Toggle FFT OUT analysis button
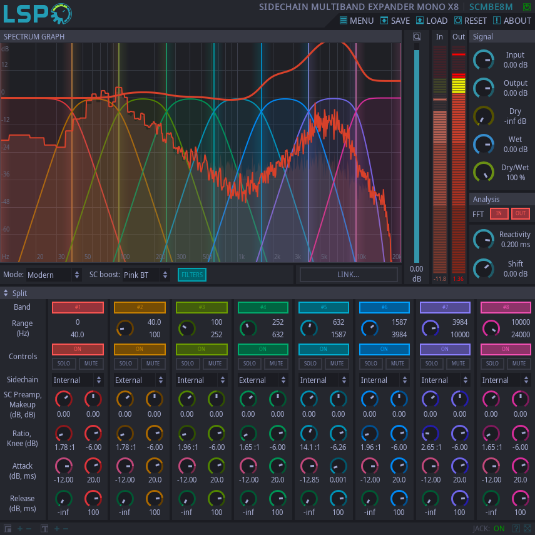Screen dimensions: 535x535 tap(521, 213)
